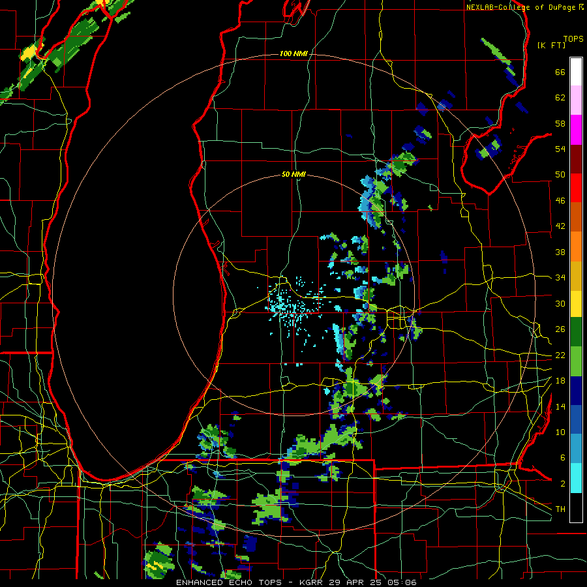
Task: Click the 26 value on the legend
Action: point(560,329)
